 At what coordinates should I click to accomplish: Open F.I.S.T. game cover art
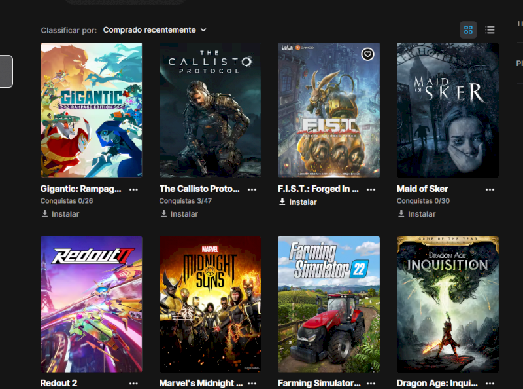click(x=329, y=110)
